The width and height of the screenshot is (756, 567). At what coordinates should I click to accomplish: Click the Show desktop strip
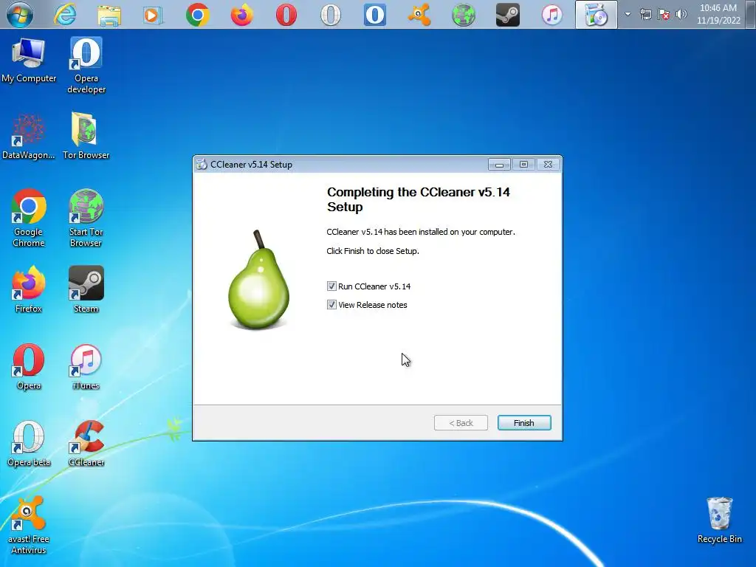click(x=751, y=14)
